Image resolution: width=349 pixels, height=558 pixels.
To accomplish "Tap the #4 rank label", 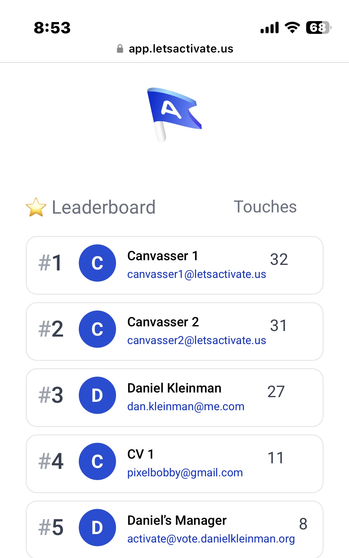I will (x=51, y=461).
